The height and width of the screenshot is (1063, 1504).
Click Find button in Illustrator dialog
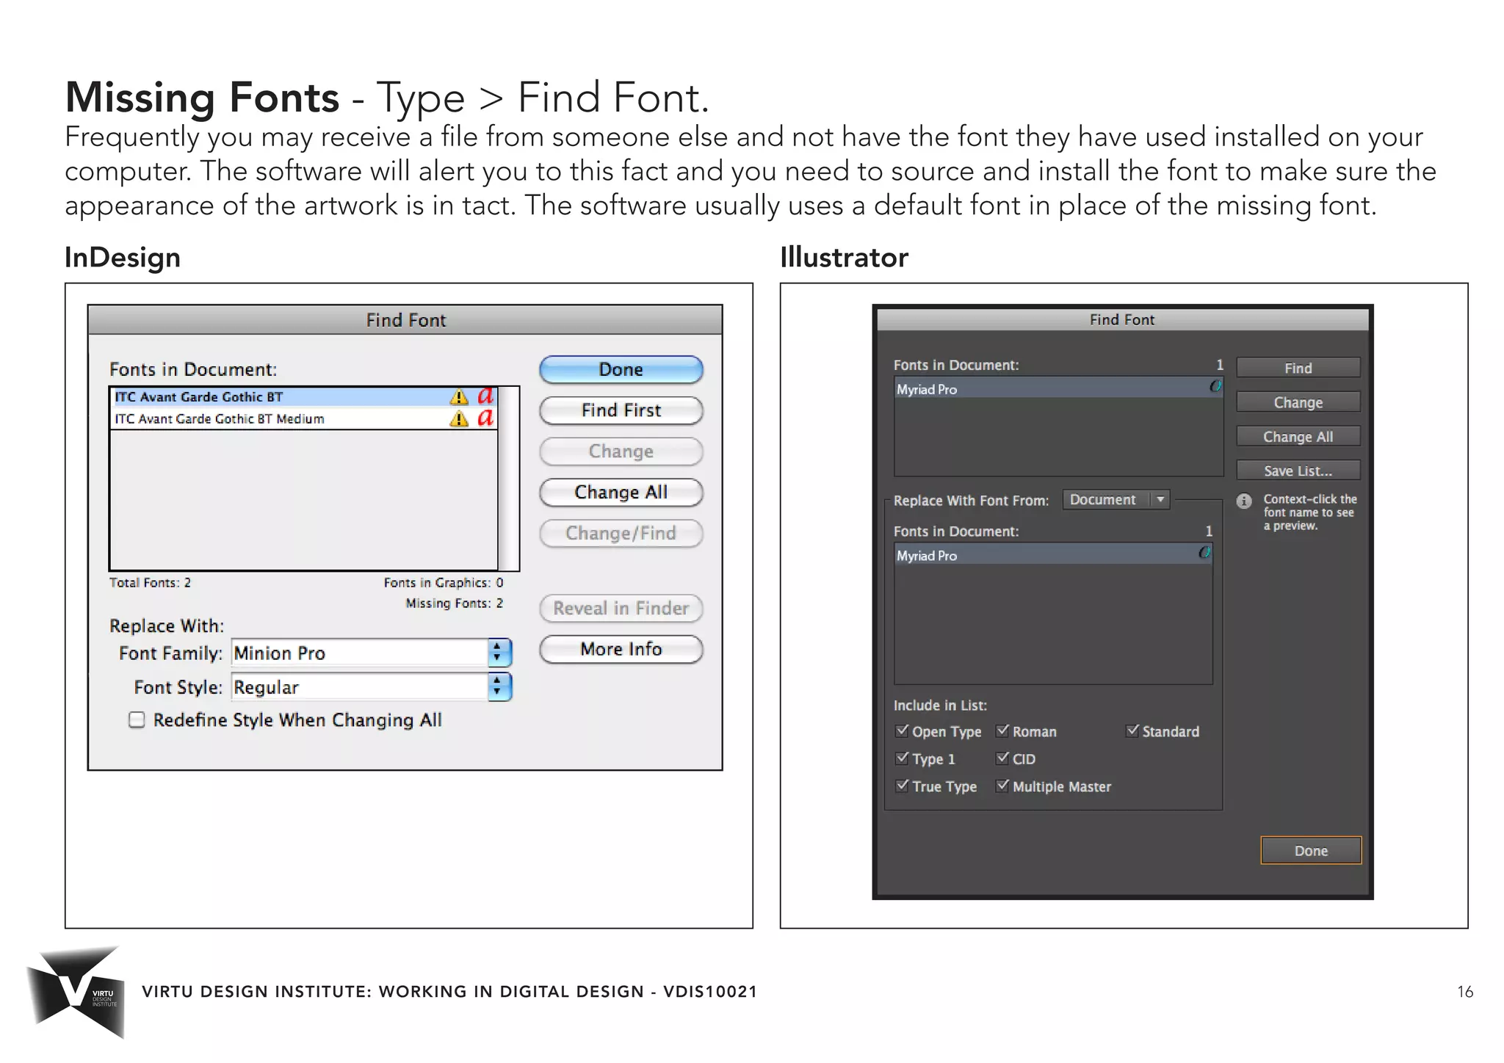pyautogui.click(x=1298, y=368)
